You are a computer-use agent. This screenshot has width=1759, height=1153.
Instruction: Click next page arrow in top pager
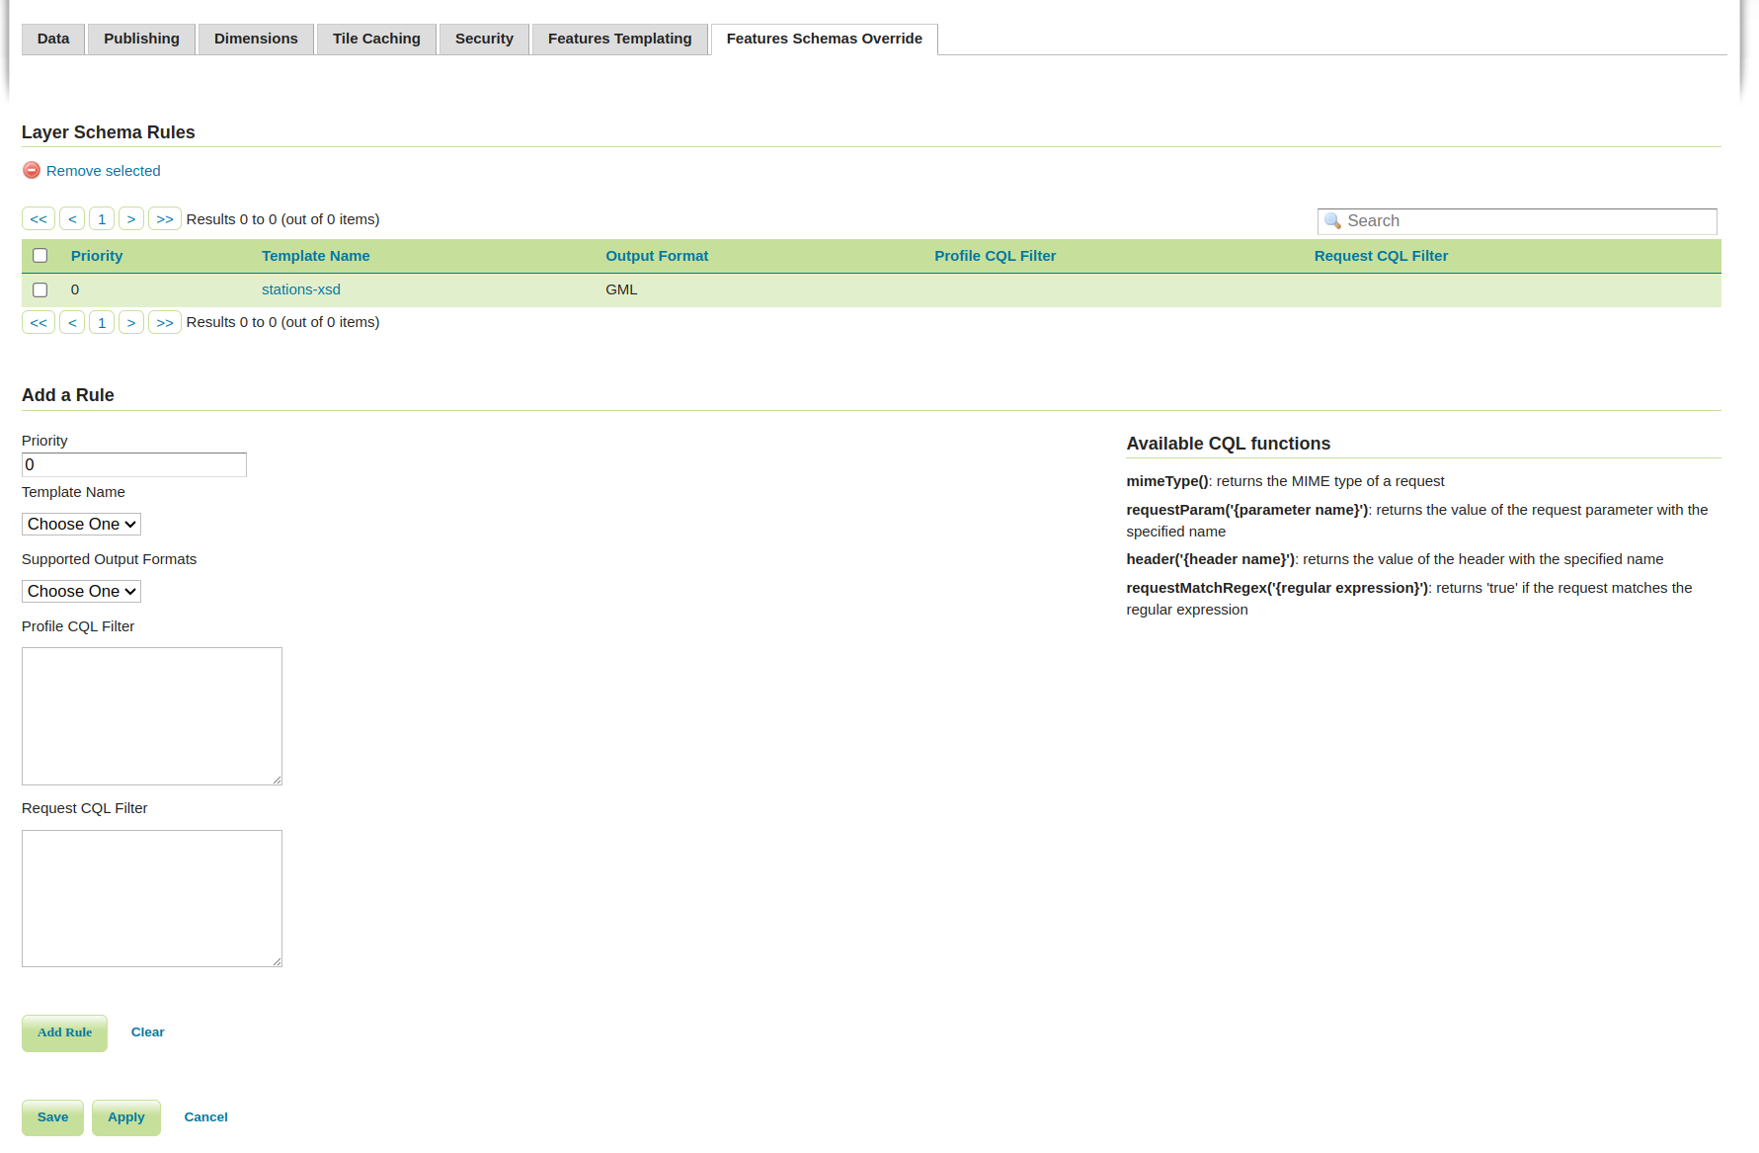[x=131, y=219]
